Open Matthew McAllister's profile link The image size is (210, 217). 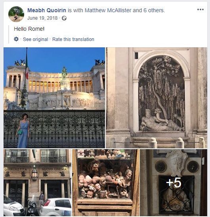click(108, 10)
